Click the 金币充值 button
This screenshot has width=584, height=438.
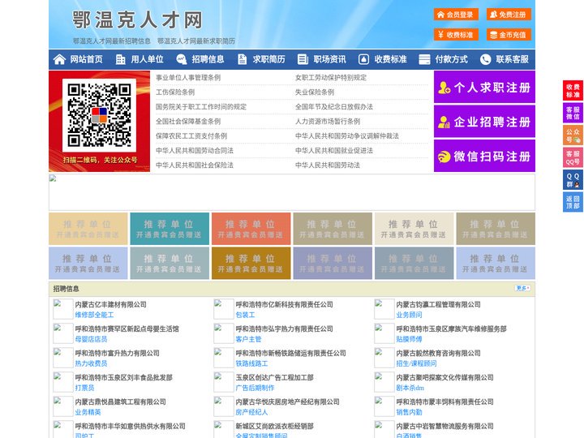(x=509, y=35)
